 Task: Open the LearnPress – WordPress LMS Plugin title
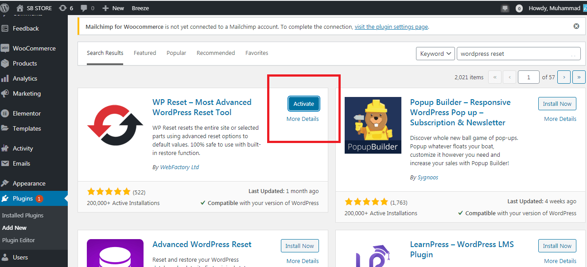click(462, 249)
